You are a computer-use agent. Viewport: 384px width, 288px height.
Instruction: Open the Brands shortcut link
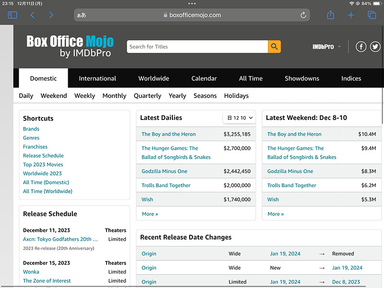pyautogui.click(x=31, y=129)
